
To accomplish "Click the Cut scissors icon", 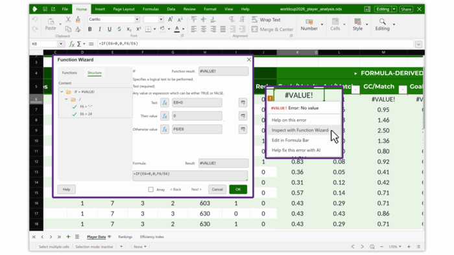I will point(68,19).
